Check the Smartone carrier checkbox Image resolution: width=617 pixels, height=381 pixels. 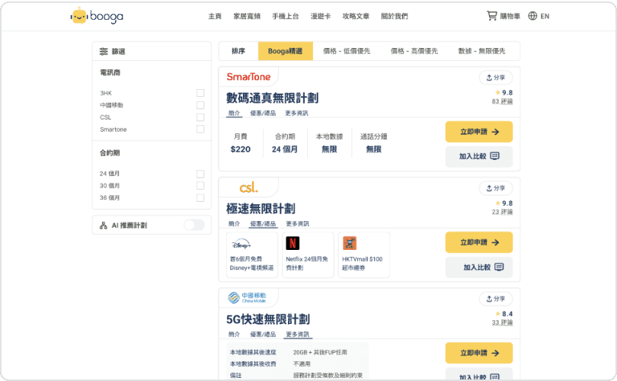[200, 129]
